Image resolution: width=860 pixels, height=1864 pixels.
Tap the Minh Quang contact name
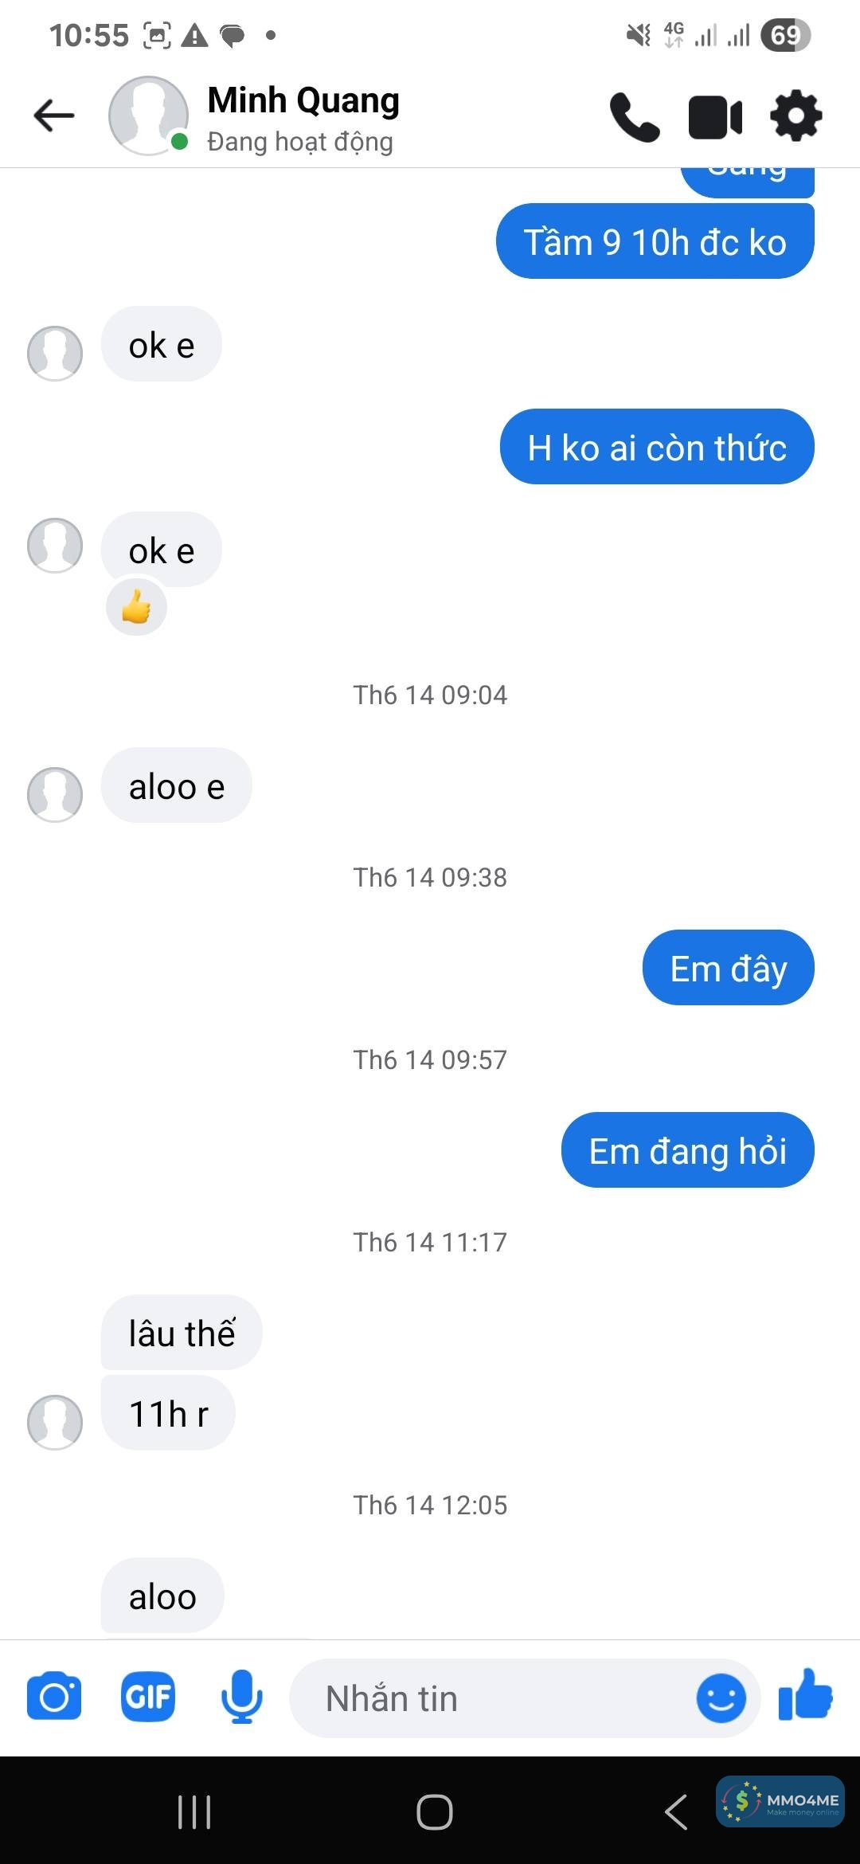tap(303, 100)
